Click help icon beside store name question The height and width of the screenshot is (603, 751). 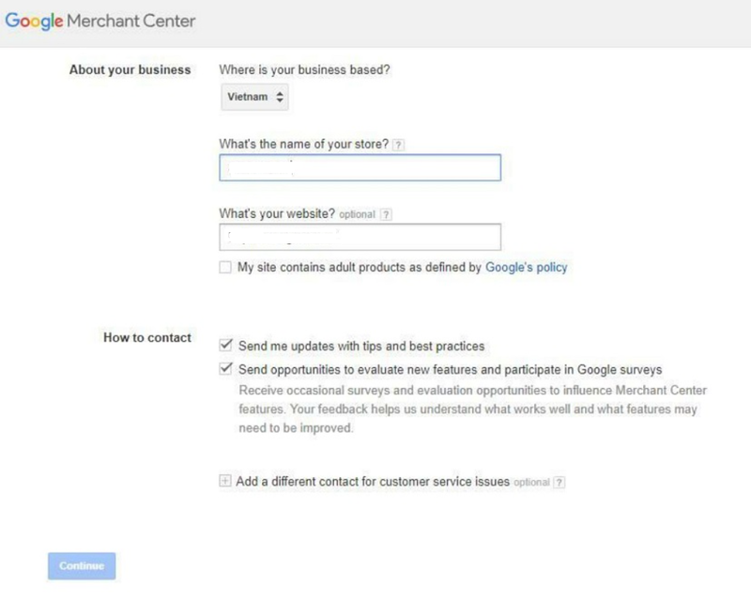(x=399, y=145)
